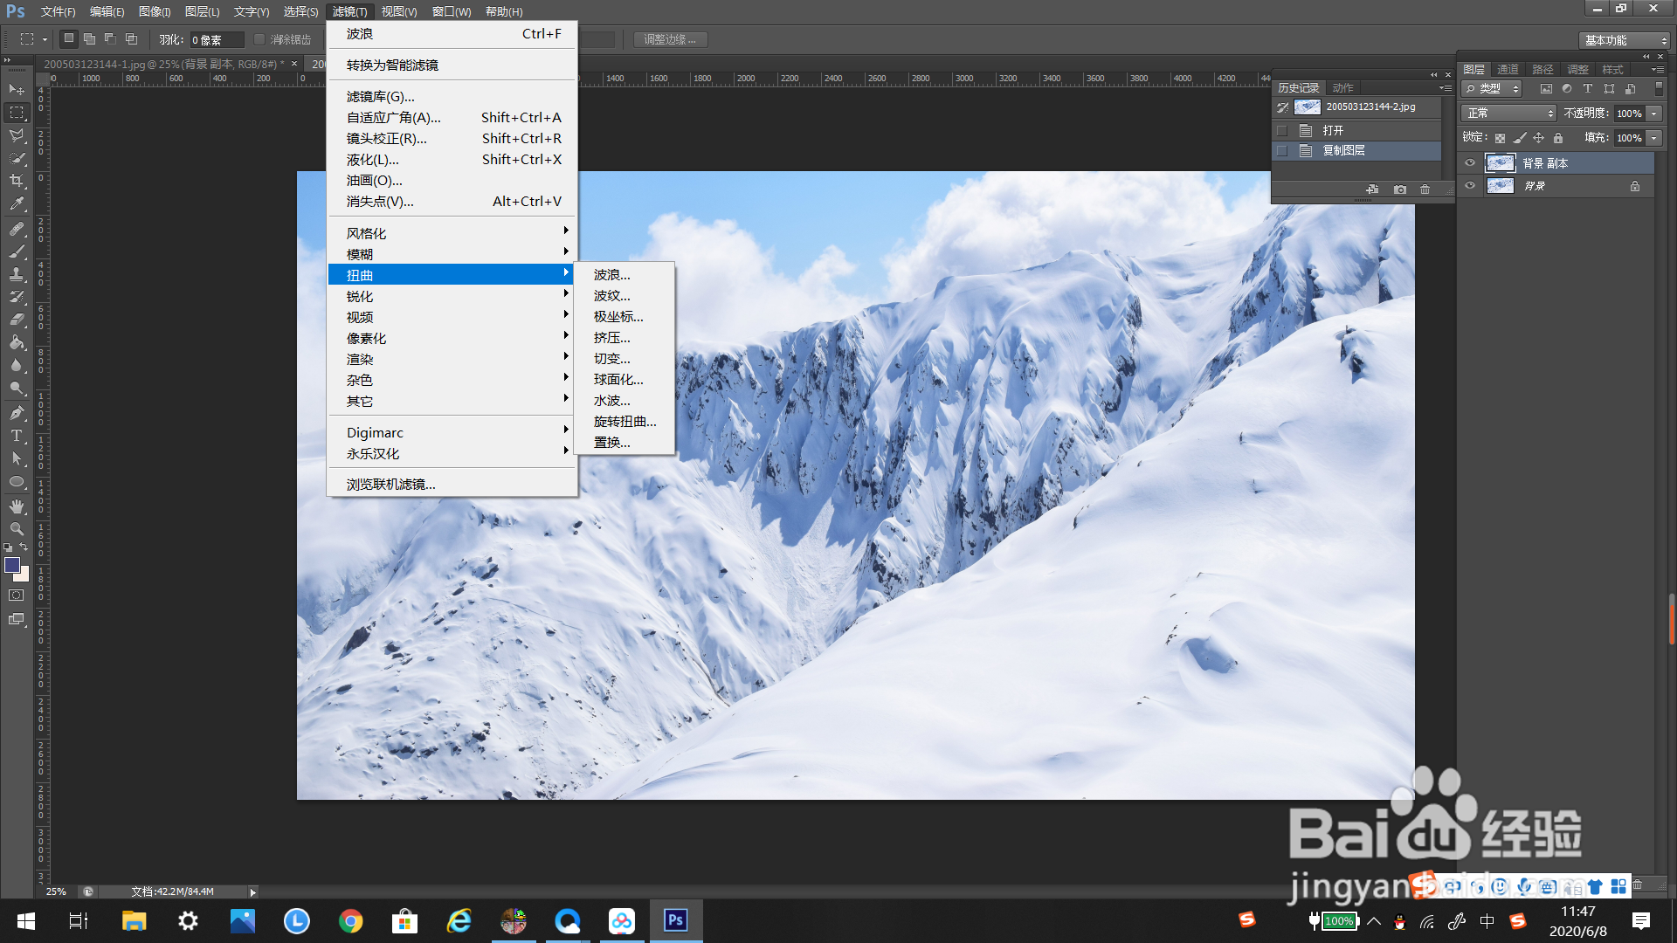This screenshot has height=943, width=1677.
Task: Set history brush source for 打开 state
Action: pyautogui.click(x=1282, y=130)
